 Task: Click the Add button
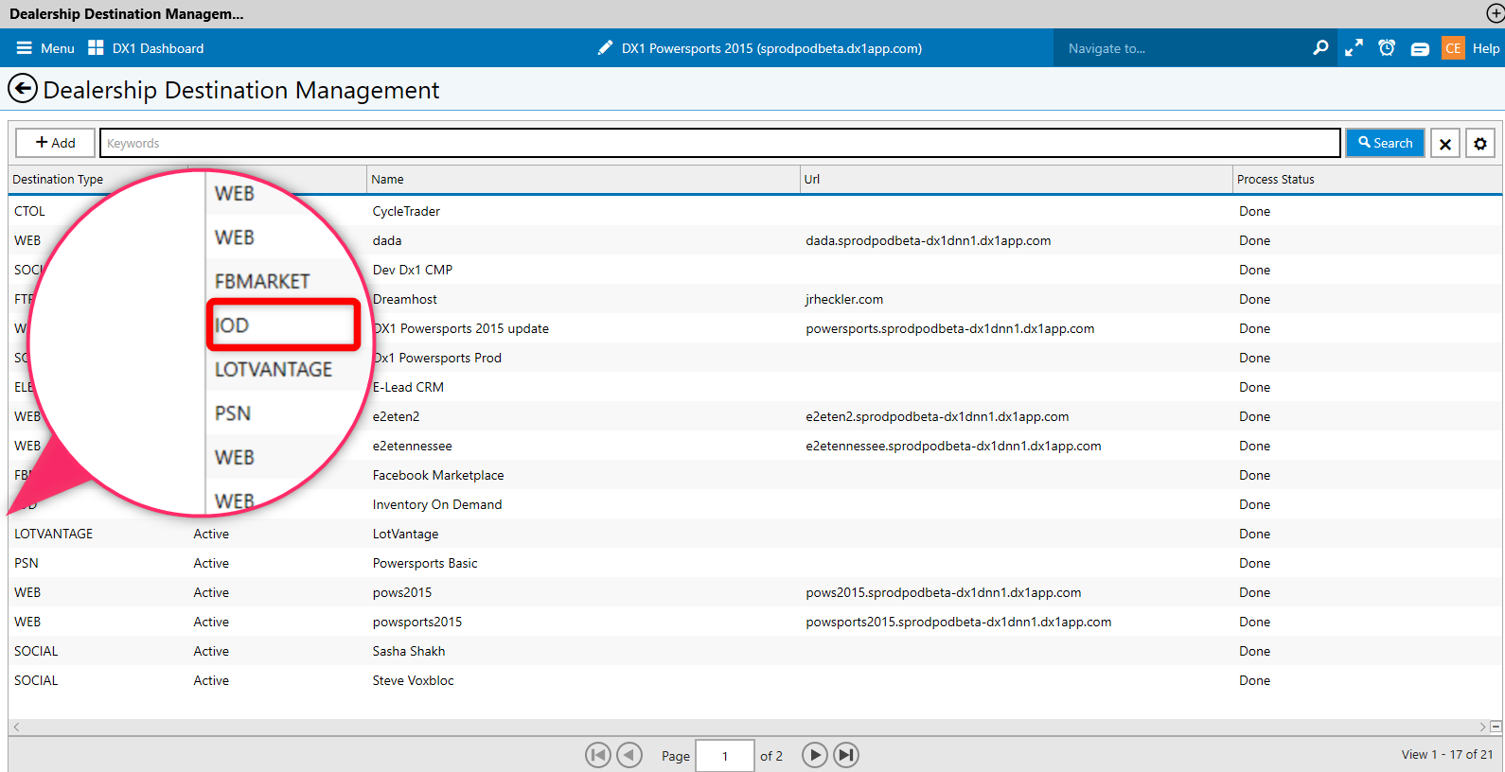click(x=55, y=143)
